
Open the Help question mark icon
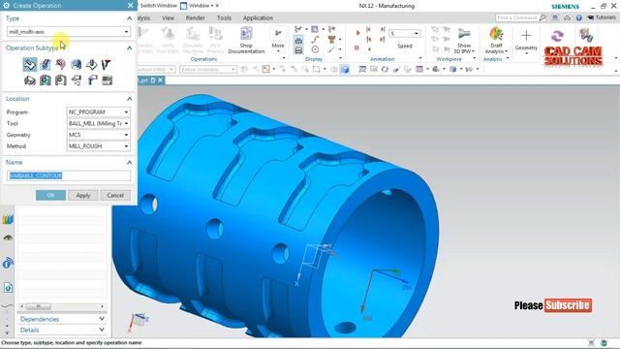(579, 17)
